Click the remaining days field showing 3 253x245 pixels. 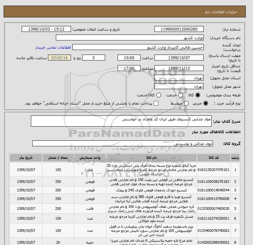[x=94, y=58]
